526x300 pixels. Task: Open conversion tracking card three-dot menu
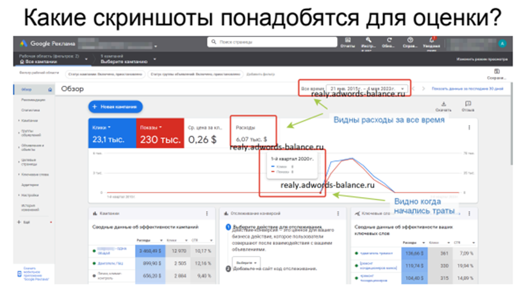[338, 214]
